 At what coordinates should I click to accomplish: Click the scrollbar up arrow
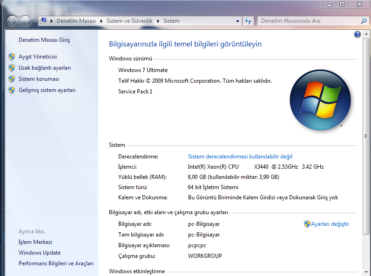[x=366, y=34]
